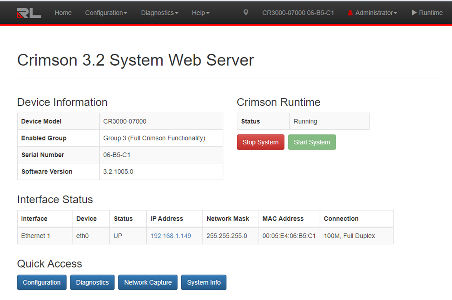Click the Runtime play arrow icon
This screenshot has height=300, width=452.
(414, 13)
